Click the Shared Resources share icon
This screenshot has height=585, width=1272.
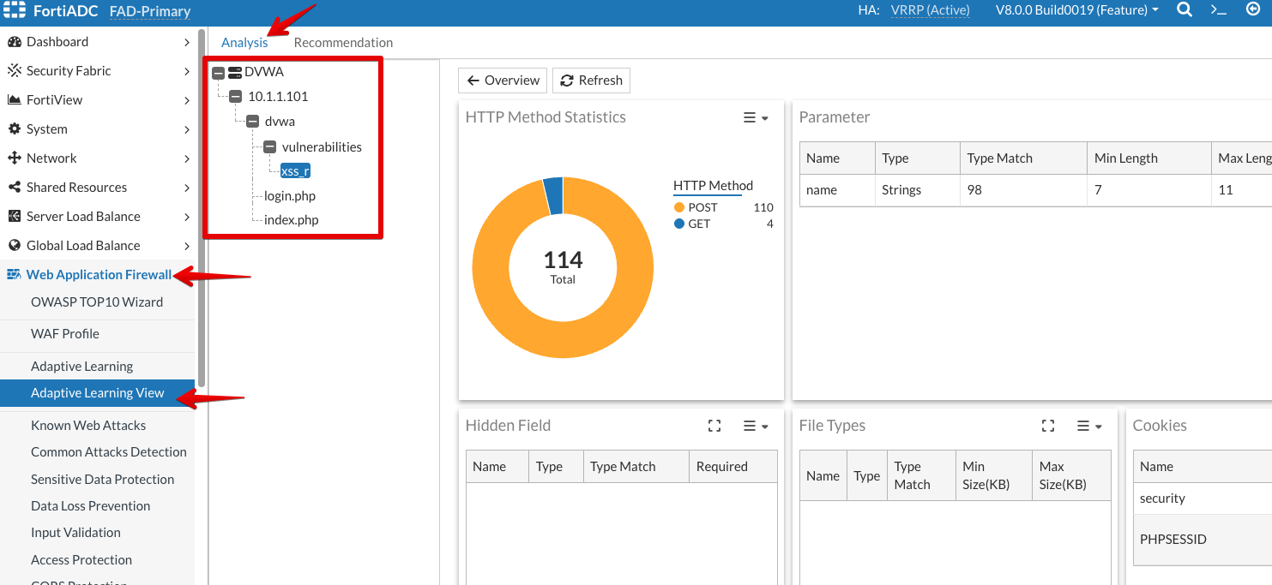14,188
